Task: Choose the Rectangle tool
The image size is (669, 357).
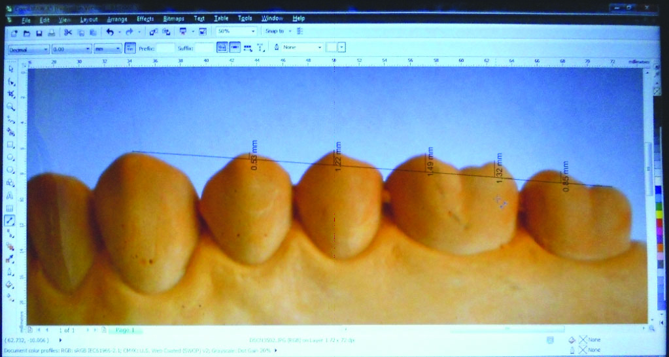Action: tap(10, 144)
